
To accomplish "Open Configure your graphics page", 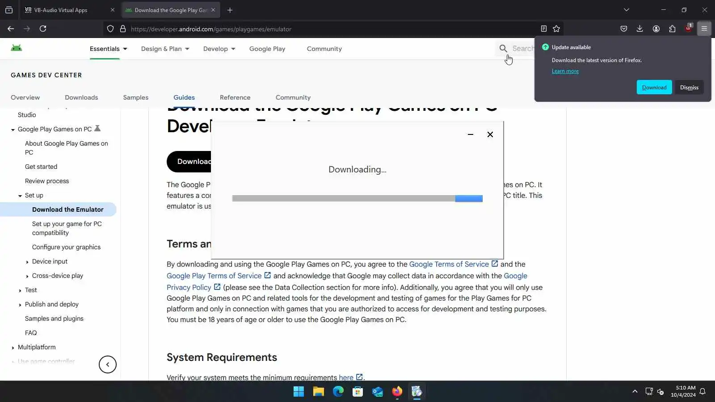I will 66,247.
